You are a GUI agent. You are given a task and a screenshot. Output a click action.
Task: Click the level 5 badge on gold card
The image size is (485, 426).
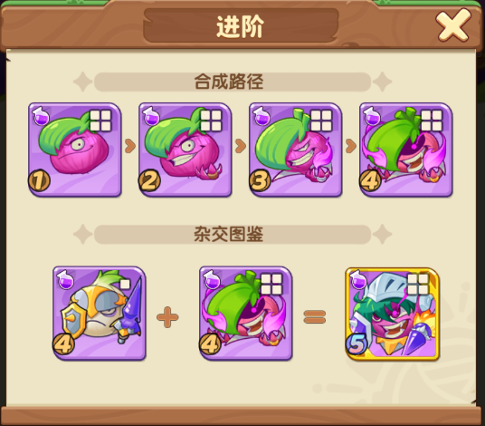point(357,344)
